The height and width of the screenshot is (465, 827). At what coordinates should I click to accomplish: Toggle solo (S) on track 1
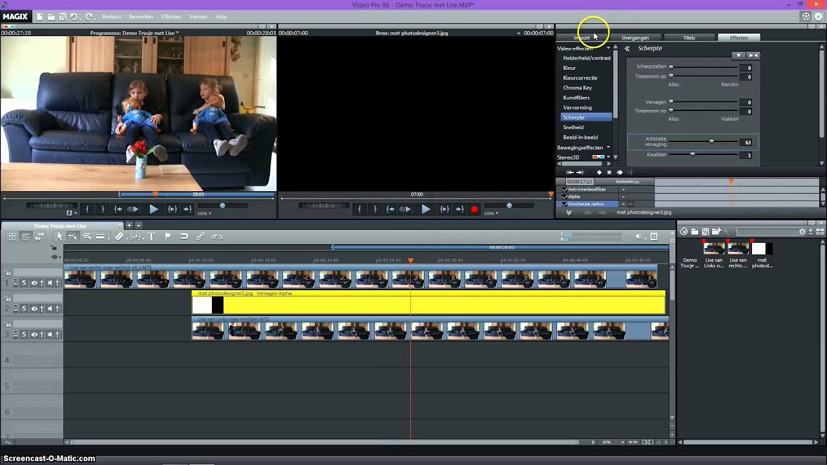(x=24, y=283)
